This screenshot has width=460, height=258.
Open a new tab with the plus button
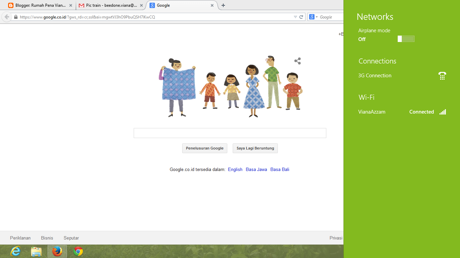[x=223, y=5]
